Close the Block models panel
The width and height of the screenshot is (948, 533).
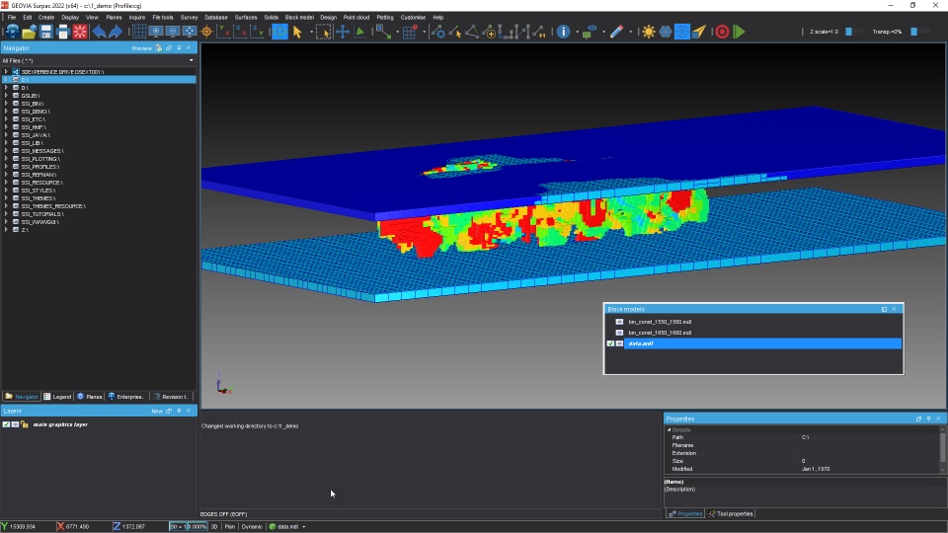point(894,309)
